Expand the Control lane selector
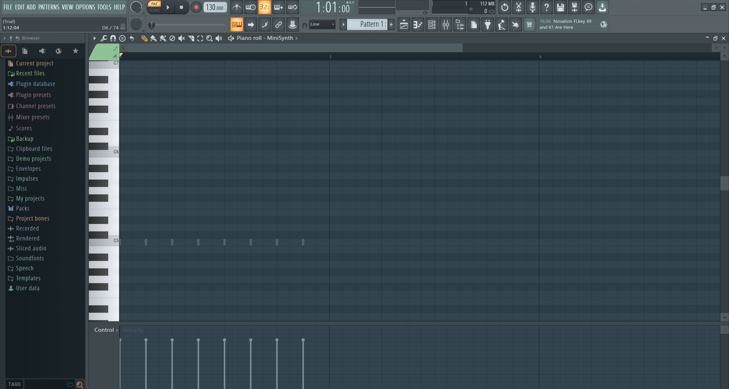The height and width of the screenshot is (389, 729). click(x=106, y=330)
